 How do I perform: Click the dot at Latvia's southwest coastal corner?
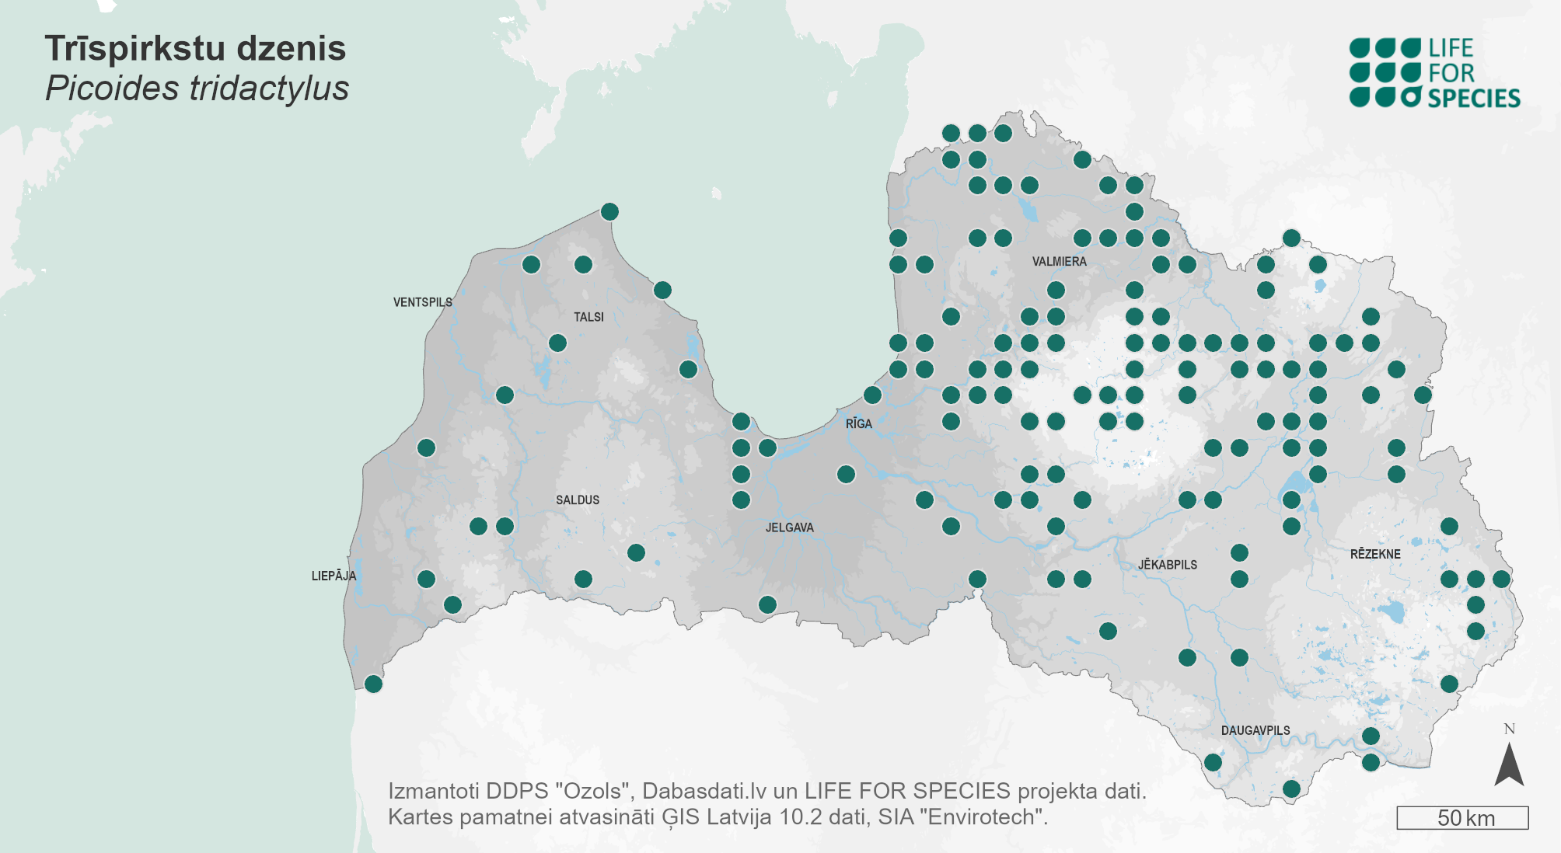click(x=373, y=684)
